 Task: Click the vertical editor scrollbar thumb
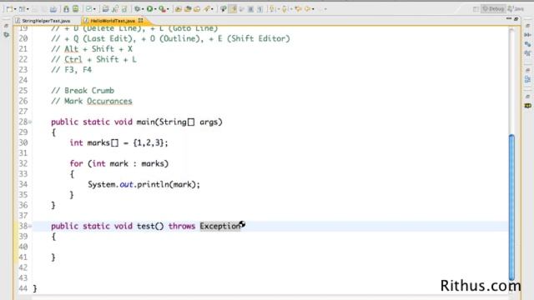[x=511, y=207]
